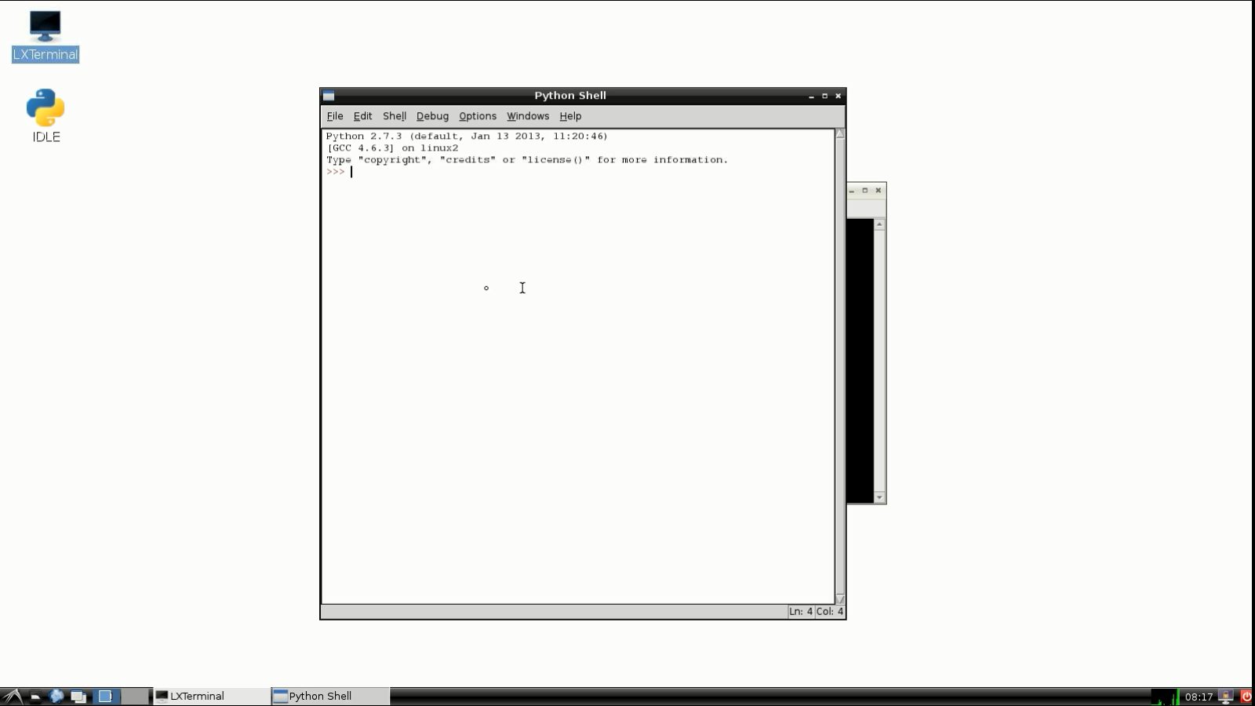This screenshot has height=706, width=1255.
Task: Click the Python Shell title bar window icon
Action: click(329, 96)
